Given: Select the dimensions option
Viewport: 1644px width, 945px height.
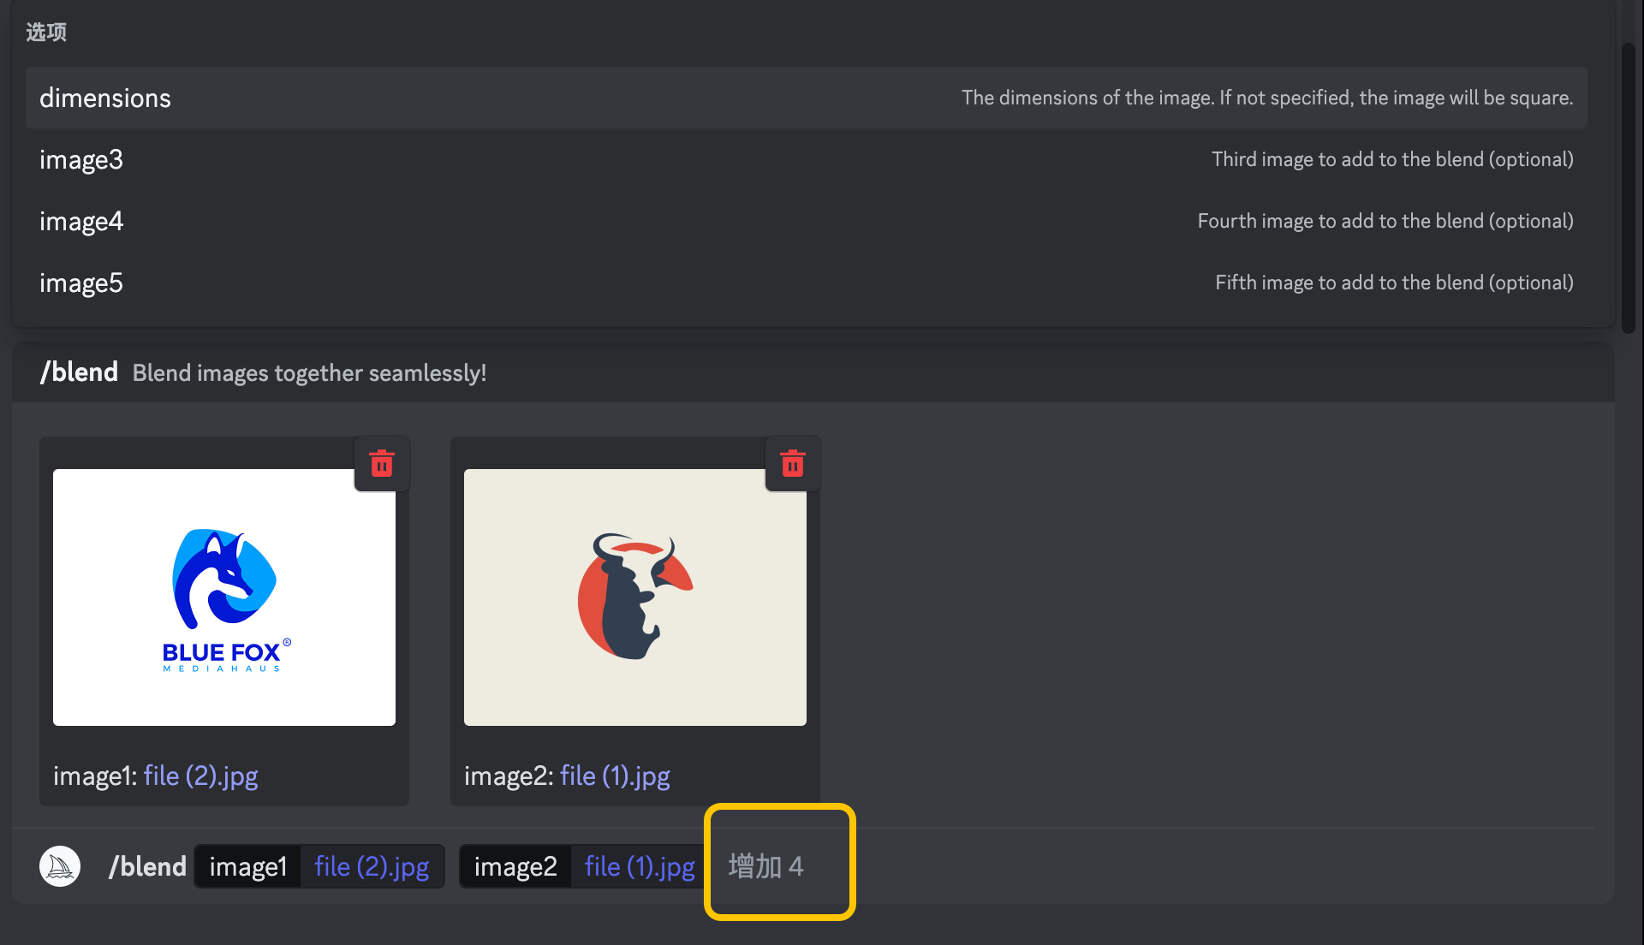Looking at the screenshot, I should tap(807, 98).
